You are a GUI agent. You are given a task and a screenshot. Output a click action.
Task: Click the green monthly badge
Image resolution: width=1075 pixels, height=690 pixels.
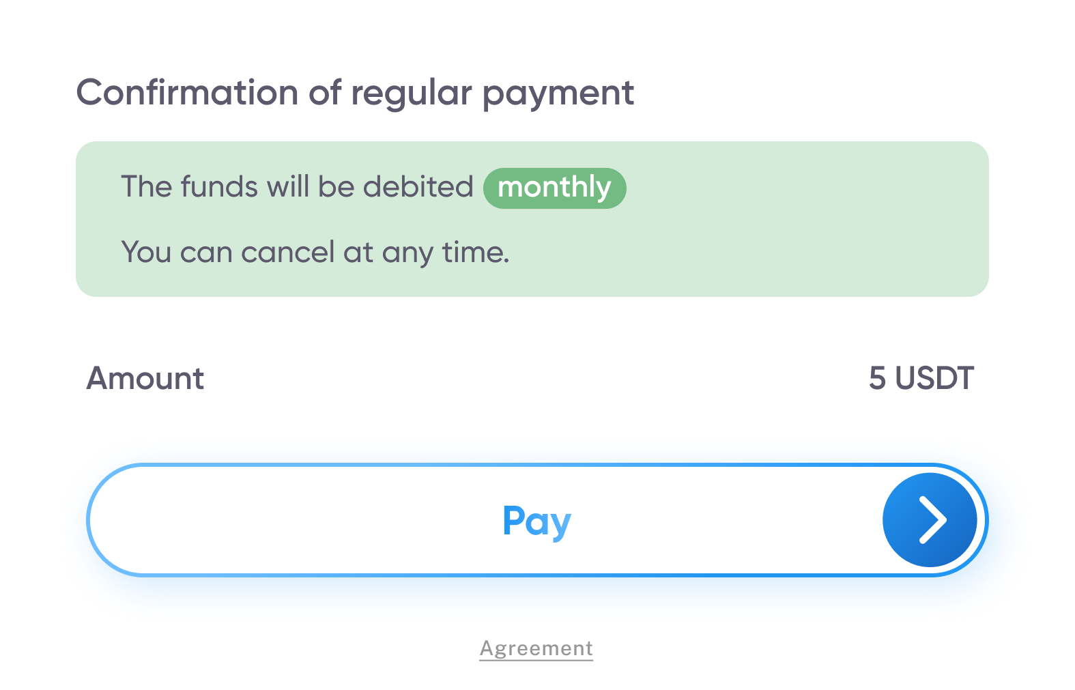coord(554,188)
